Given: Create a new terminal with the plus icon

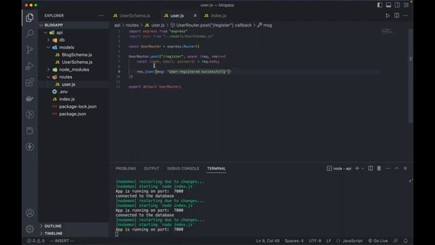Looking at the screenshot, I should (357, 168).
